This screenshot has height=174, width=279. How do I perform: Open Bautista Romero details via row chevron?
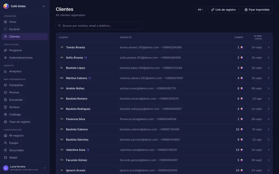tap(269, 98)
